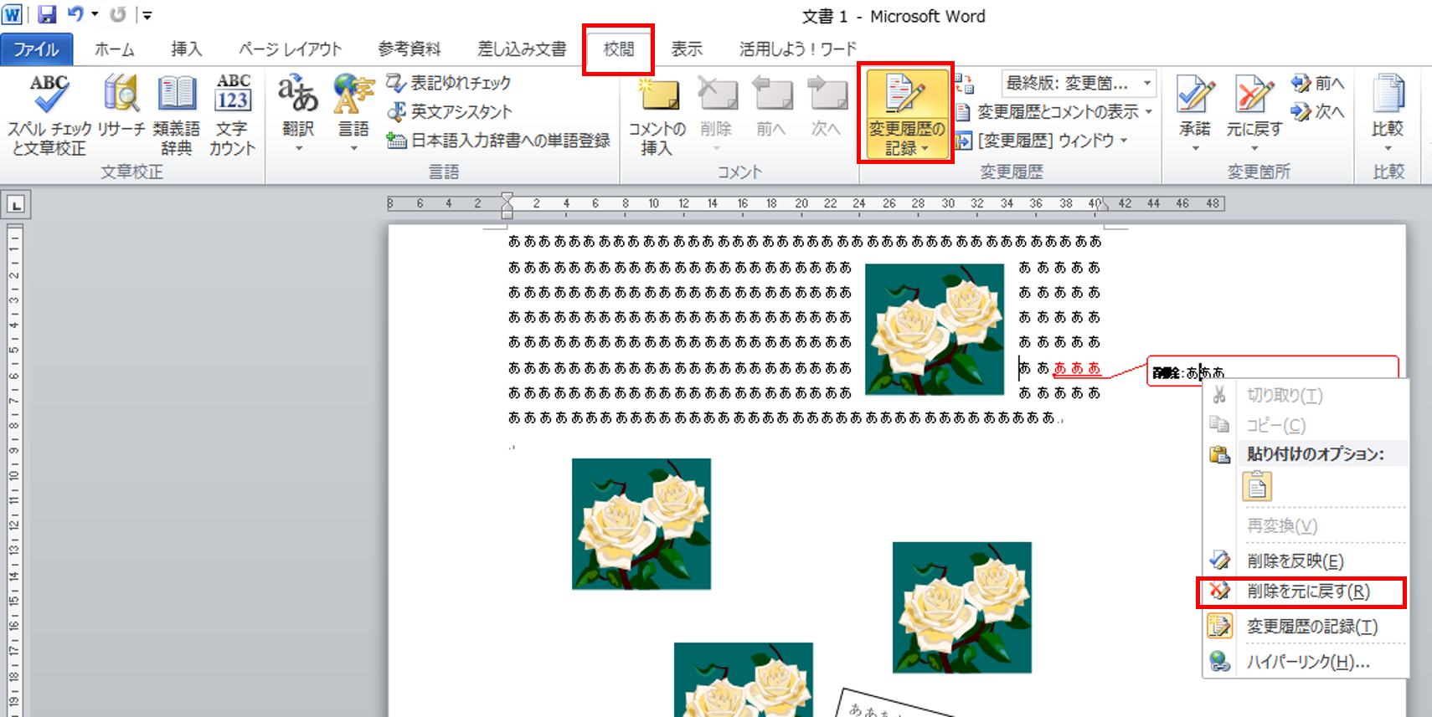Open the Word application icon menu
Viewport: 1432px width, 717px height.
(x=13, y=14)
